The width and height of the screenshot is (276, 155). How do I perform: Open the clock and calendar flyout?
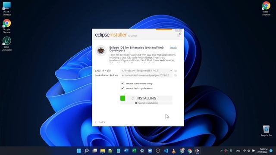[x=263, y=151]
